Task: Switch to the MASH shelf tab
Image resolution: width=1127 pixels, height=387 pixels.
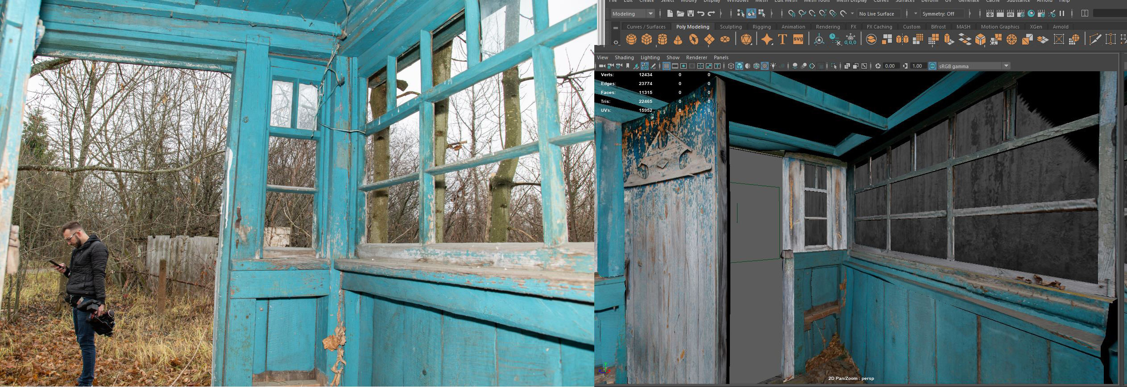Action: click(963, 27)
